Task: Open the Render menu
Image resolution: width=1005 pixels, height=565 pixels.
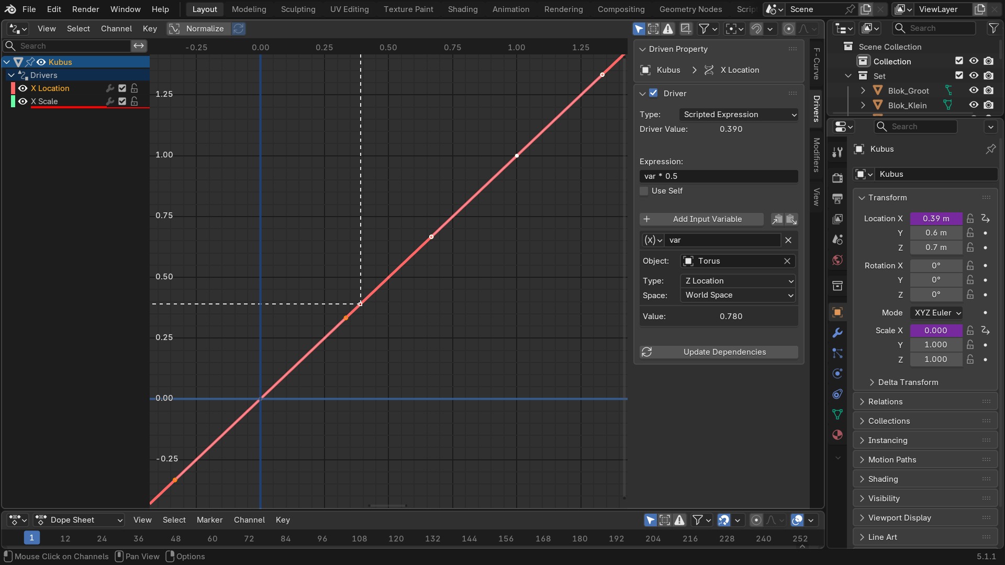Action: point(85,9)
